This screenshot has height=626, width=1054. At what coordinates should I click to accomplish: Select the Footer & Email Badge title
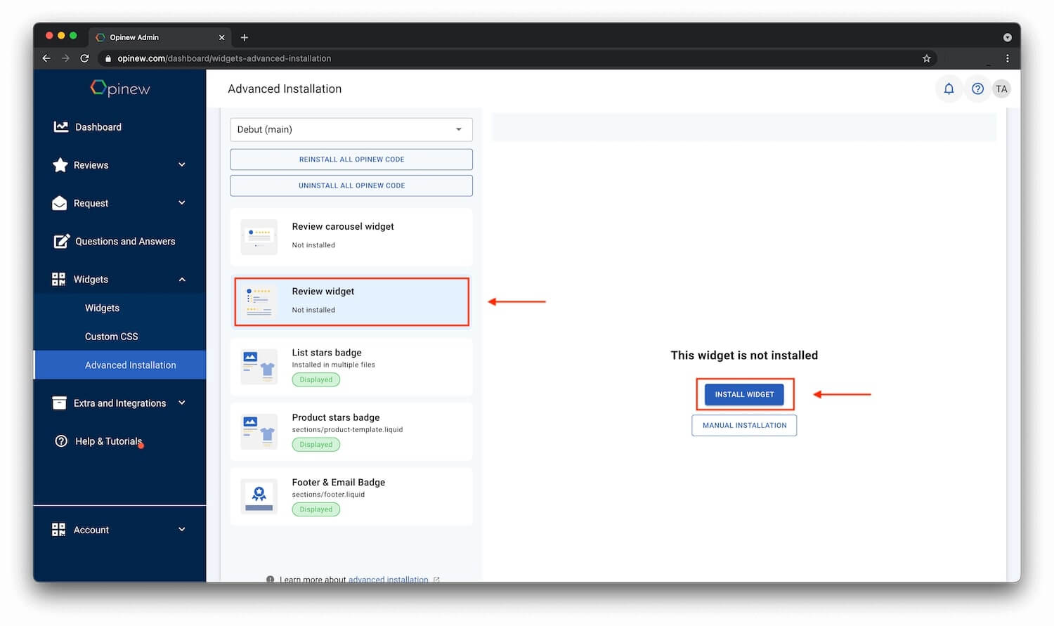(x=339, y=482)
